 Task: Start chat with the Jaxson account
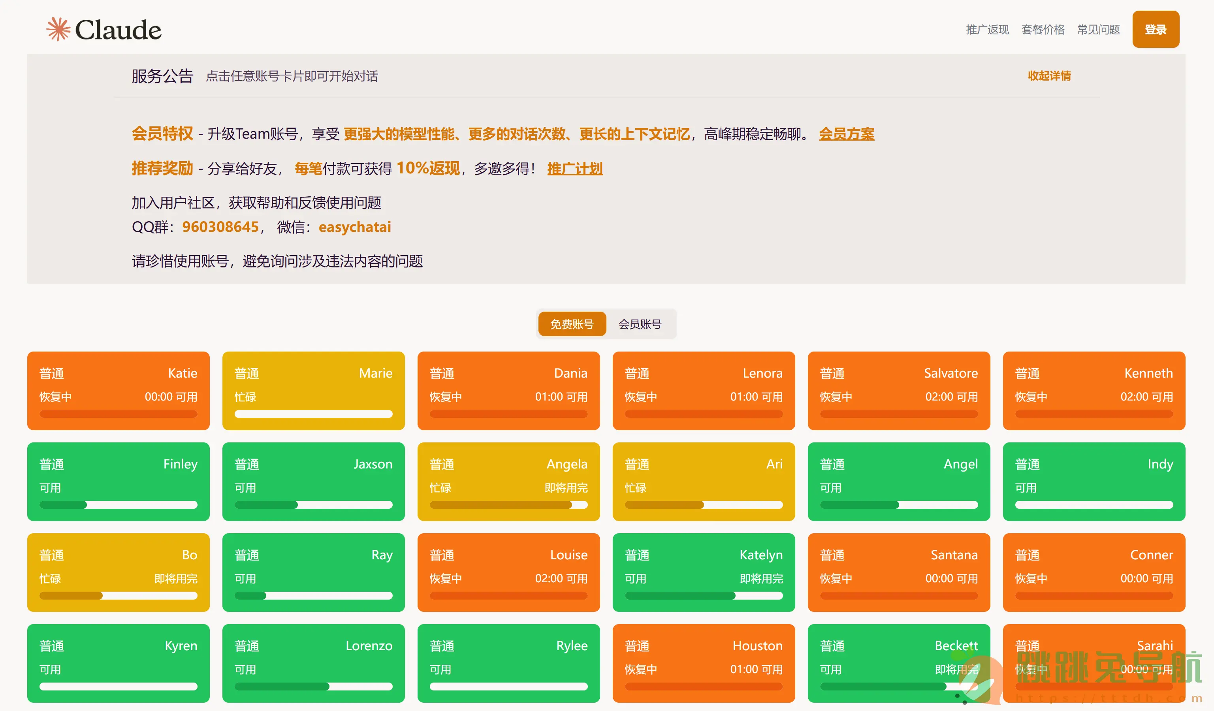coord(314,482)
